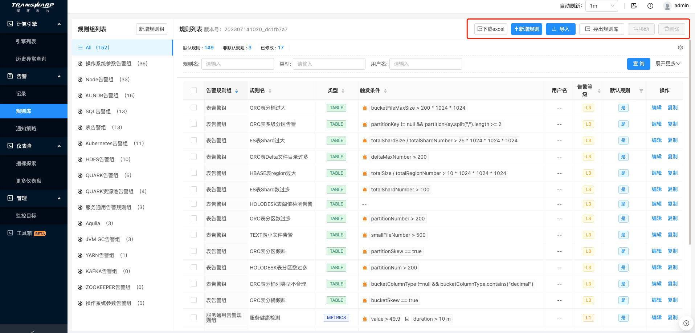
Task: Sort by 告警规则组 column arrows
Action: pos(237,91)
